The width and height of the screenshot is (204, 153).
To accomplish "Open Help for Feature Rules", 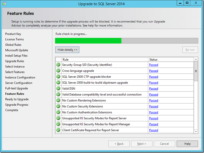I will [187, 144].
